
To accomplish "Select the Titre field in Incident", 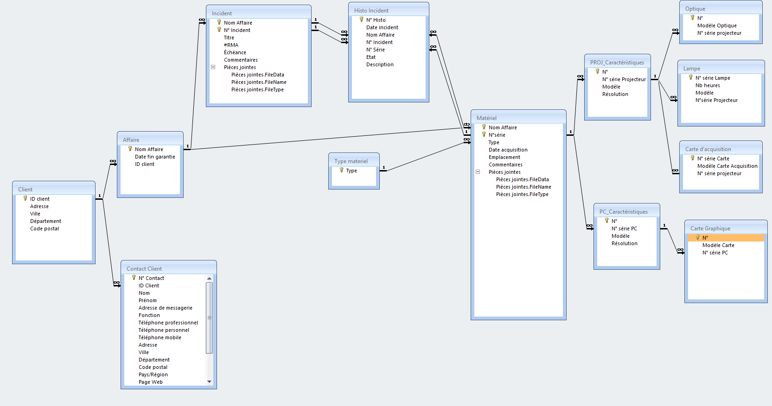I will coord(229,38).
